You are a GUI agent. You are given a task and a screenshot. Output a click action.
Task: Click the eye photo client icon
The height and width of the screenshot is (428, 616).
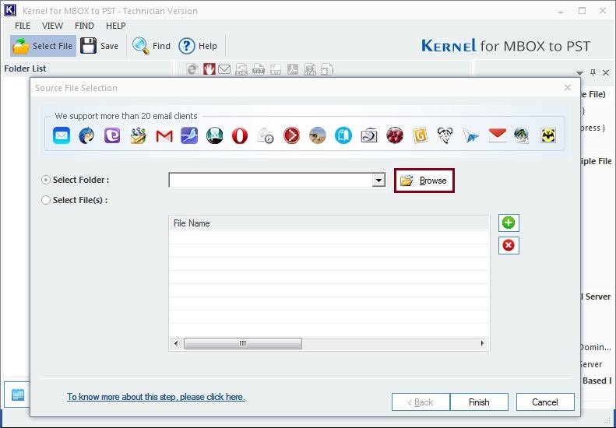point(318,136)
